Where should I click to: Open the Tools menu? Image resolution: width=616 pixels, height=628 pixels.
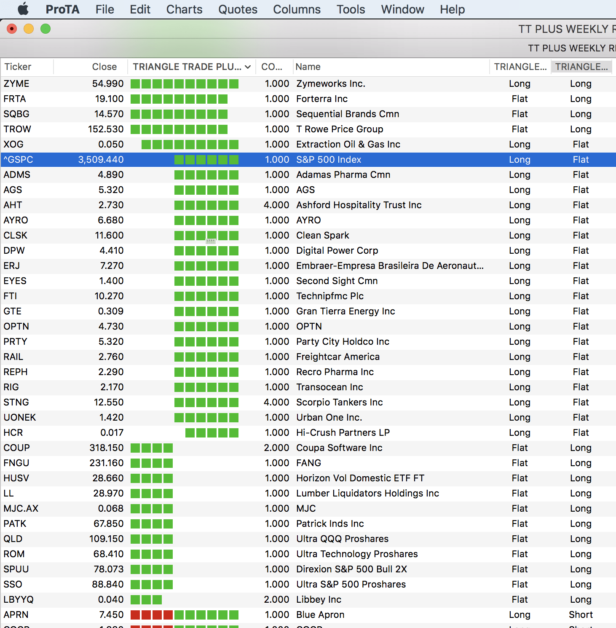pyautogui.click(x=351, y=9)
